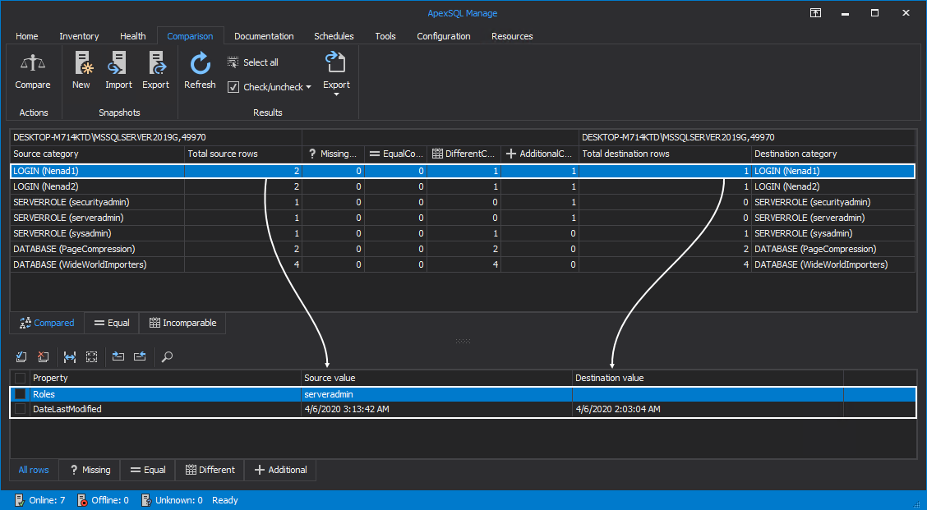Filter rows by Different
This screenshot has height=510, width=927.
click(x=210, y=470)
